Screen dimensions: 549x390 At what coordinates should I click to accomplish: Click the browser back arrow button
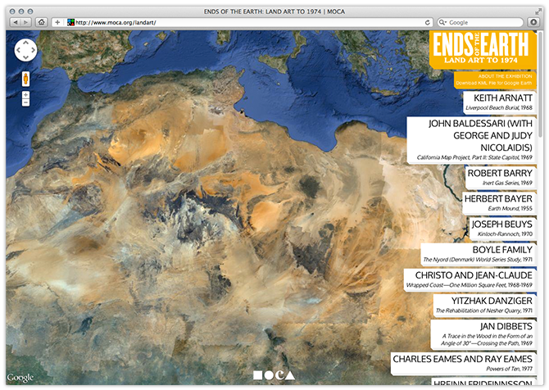(16, 22)
